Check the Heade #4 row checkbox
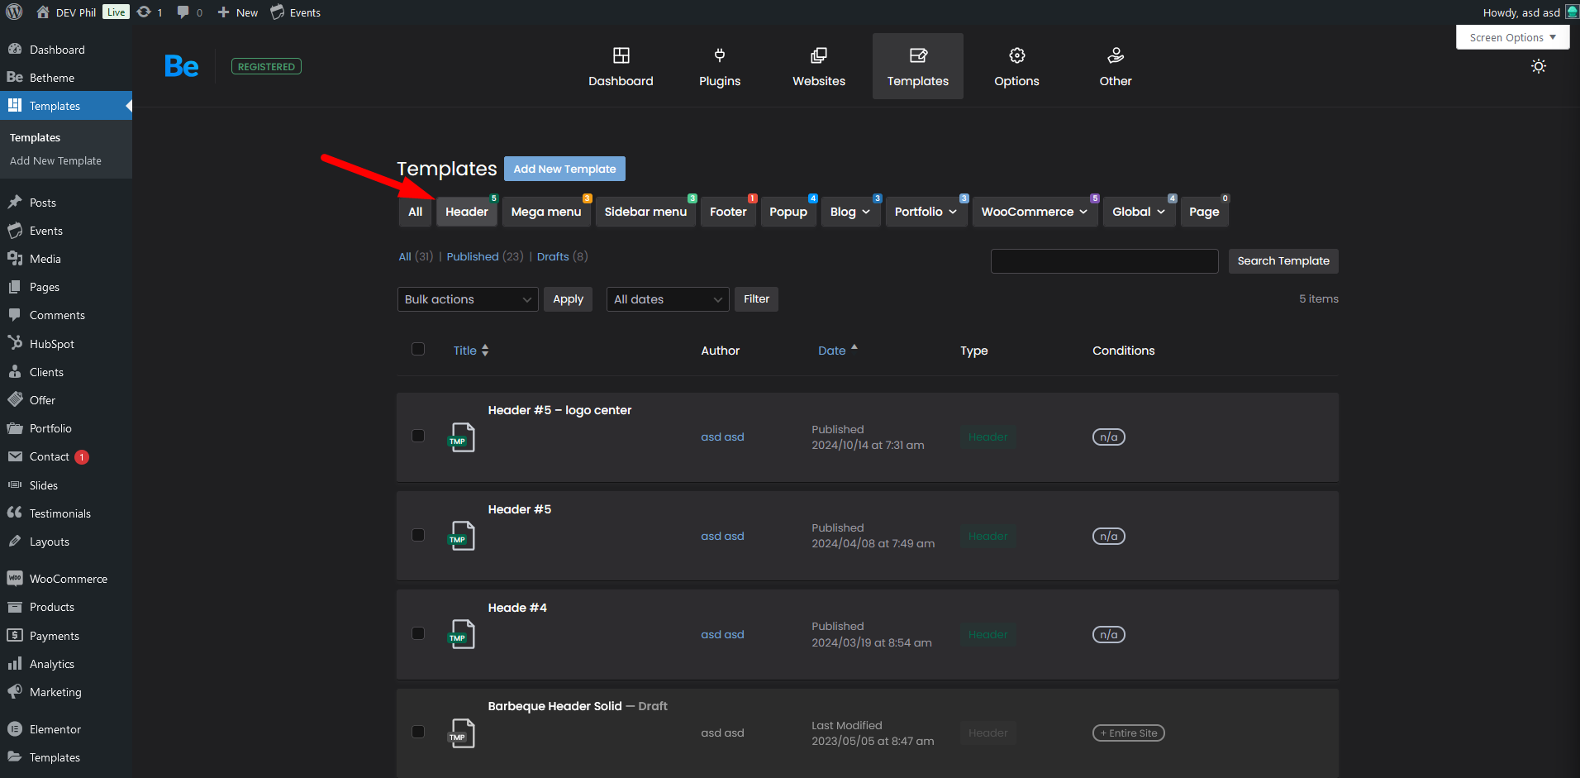 point(418,633)
